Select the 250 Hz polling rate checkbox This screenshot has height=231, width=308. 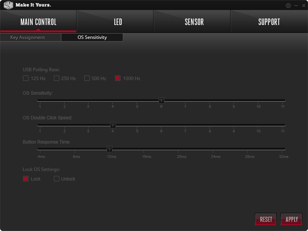(57, 78)
